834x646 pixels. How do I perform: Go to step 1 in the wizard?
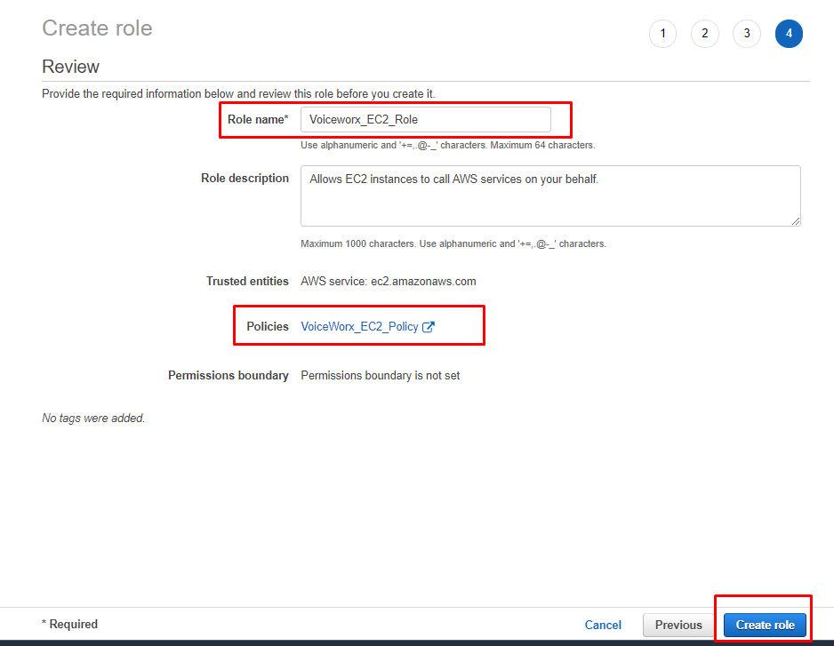(x=662, y=34)
